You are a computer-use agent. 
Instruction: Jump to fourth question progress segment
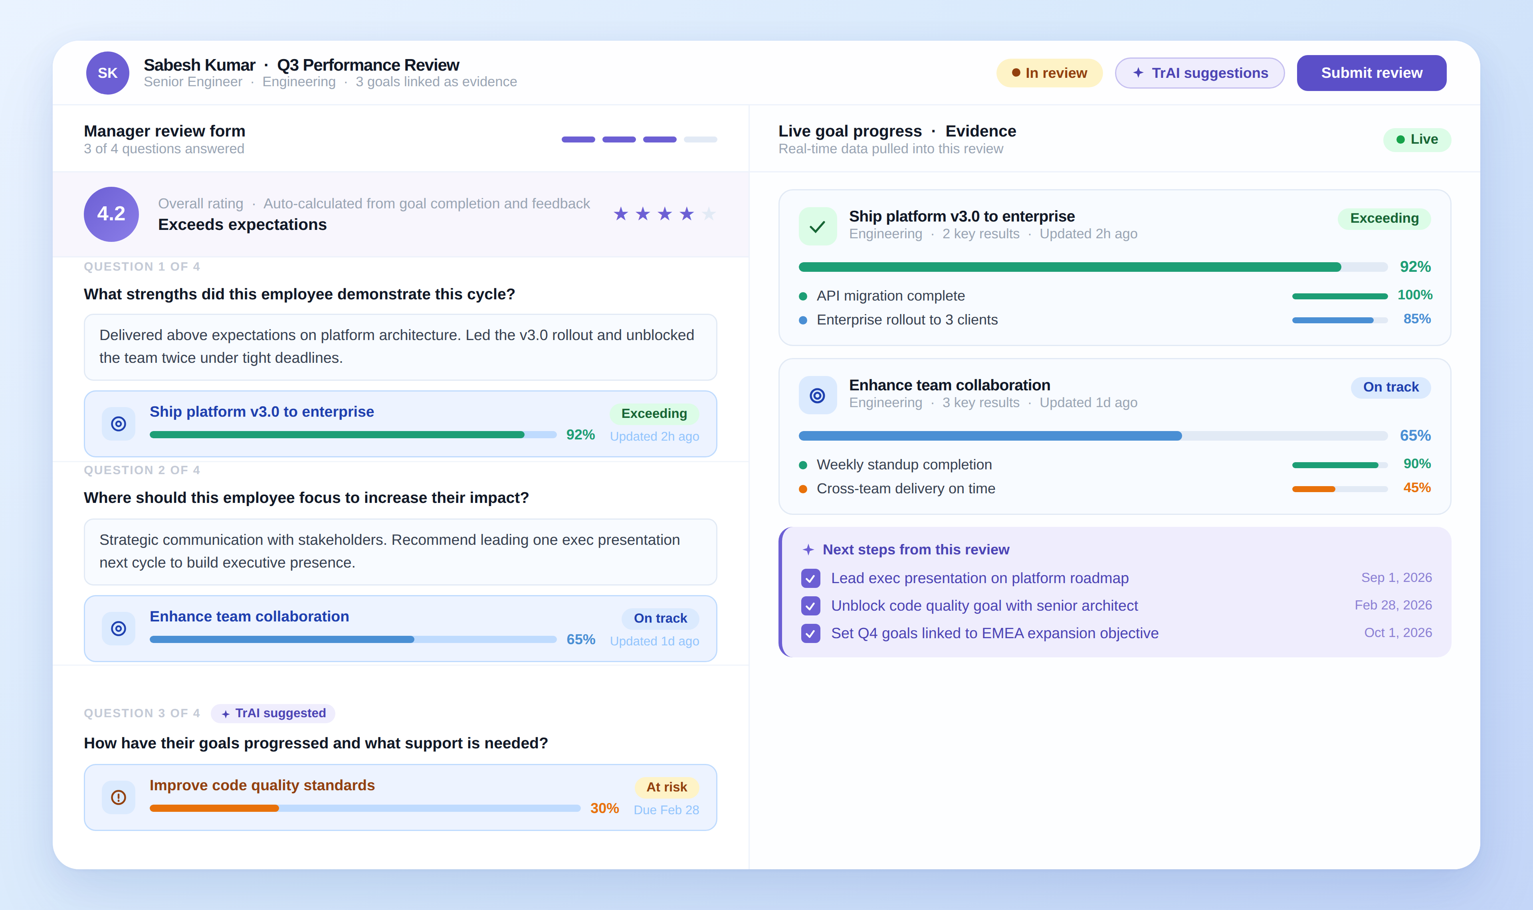tap(700, 140)
